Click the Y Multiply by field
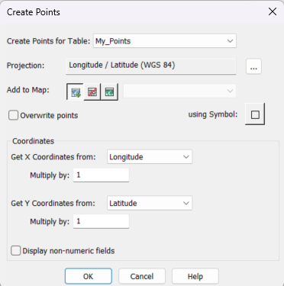 [101, 221]
